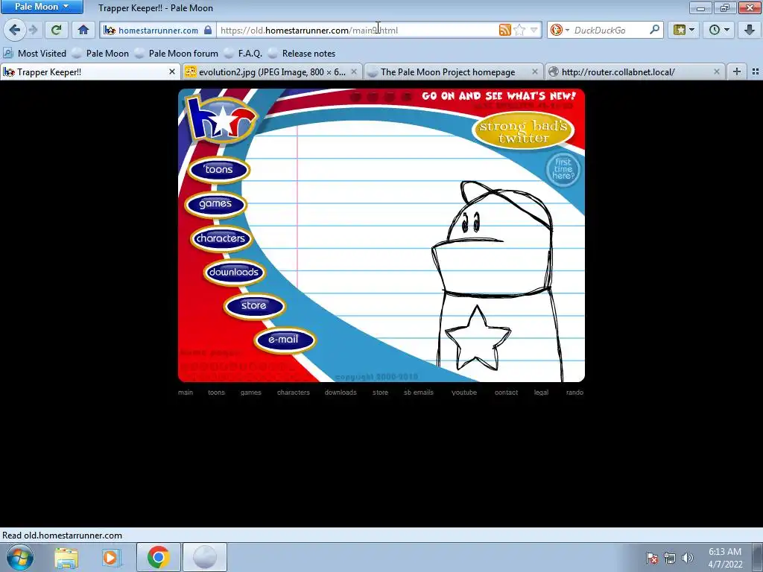The width and height of the screenshot is (763, 572).
Task: Open the Most Visited bookmarks folder
Action: click(x=35, y=54)
